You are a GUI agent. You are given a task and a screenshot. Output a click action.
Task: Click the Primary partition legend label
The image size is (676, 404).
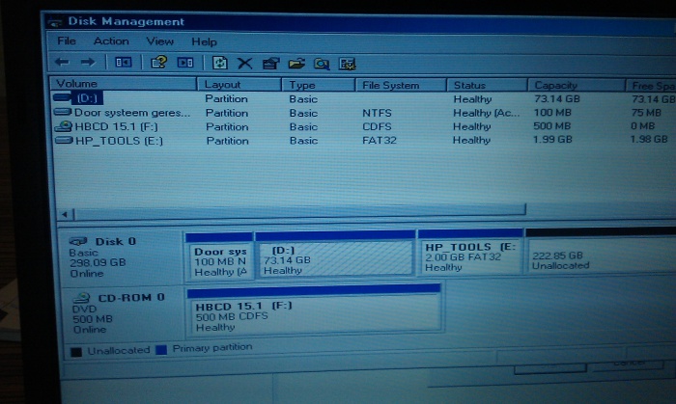(212, 348)
